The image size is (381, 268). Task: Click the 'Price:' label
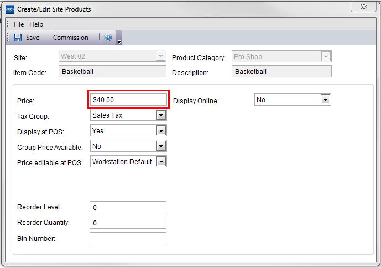[x=26, y=101]
